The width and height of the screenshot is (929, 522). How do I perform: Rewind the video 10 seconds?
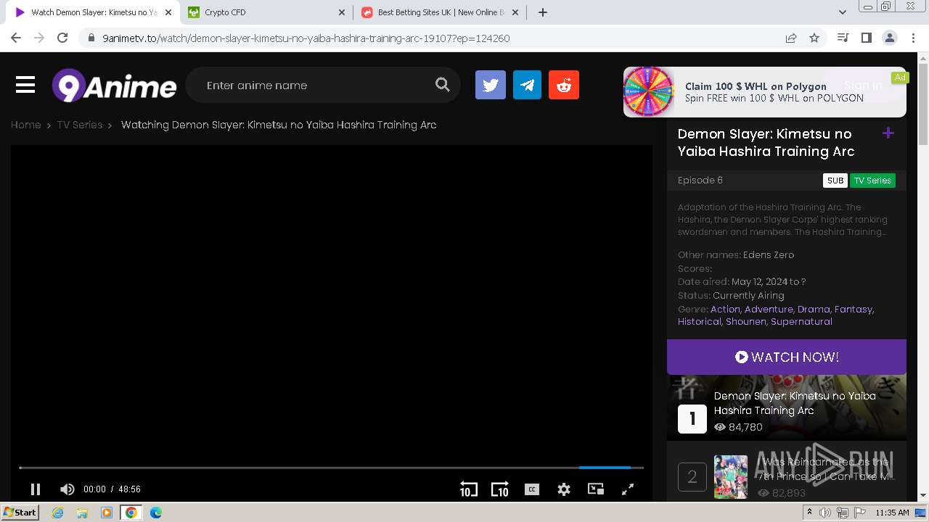tap(469, 489)
